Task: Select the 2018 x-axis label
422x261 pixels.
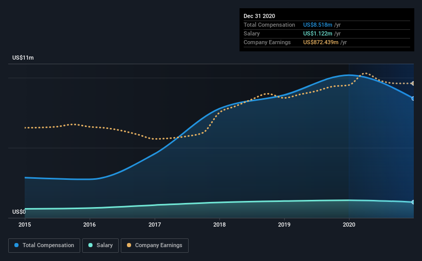Action: [219, 225]
